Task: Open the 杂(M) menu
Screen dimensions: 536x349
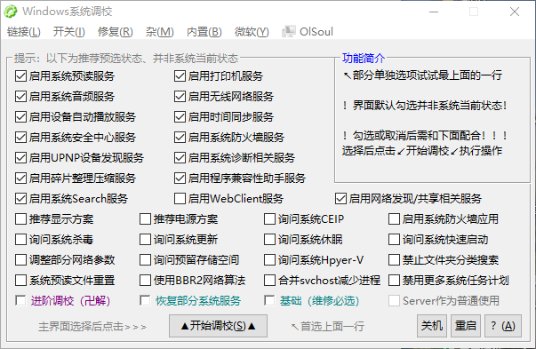Action: click(x=159, y=32)
